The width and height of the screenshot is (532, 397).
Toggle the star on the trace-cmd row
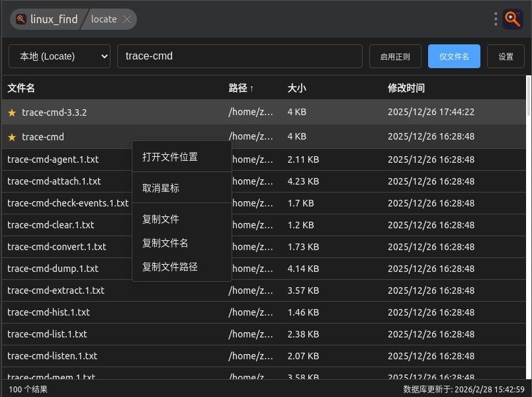pos(12,137)
